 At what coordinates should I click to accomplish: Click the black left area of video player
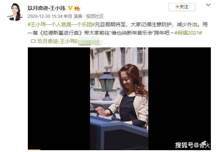pyautogui.click(x=59, y=98)
